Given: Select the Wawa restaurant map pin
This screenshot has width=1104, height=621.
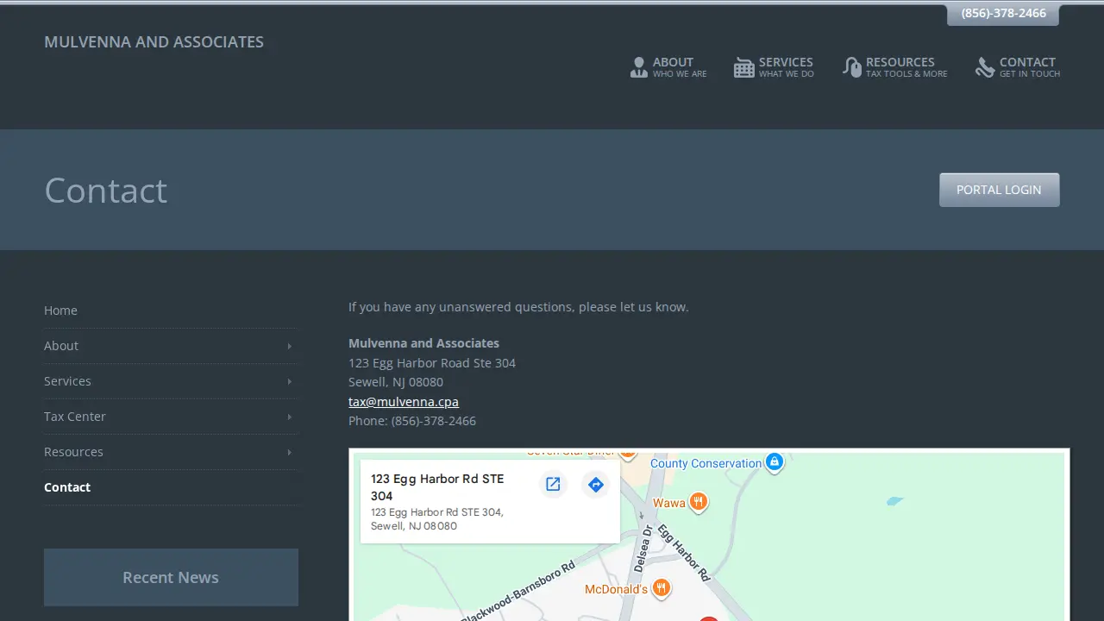Looking at the screenshot, I should (699, 502).
